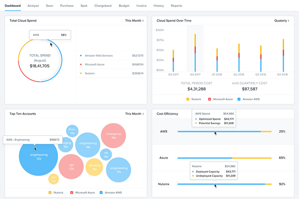Select the red api 12k bubble
299x199 pixels.
(x=71, y=167)
